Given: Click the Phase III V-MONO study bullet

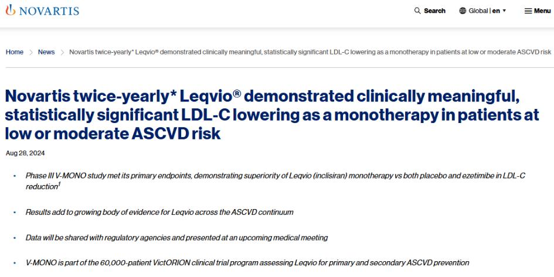Looking at the screenshot, I should [x=276, y=180].
